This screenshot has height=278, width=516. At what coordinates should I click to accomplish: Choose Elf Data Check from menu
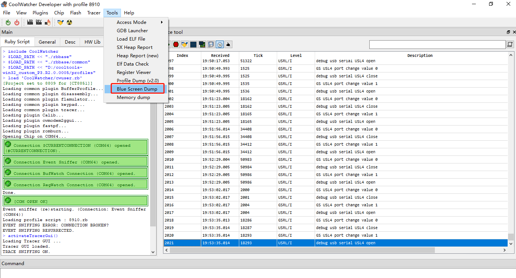pyautogui.click(x=136, y=64)
